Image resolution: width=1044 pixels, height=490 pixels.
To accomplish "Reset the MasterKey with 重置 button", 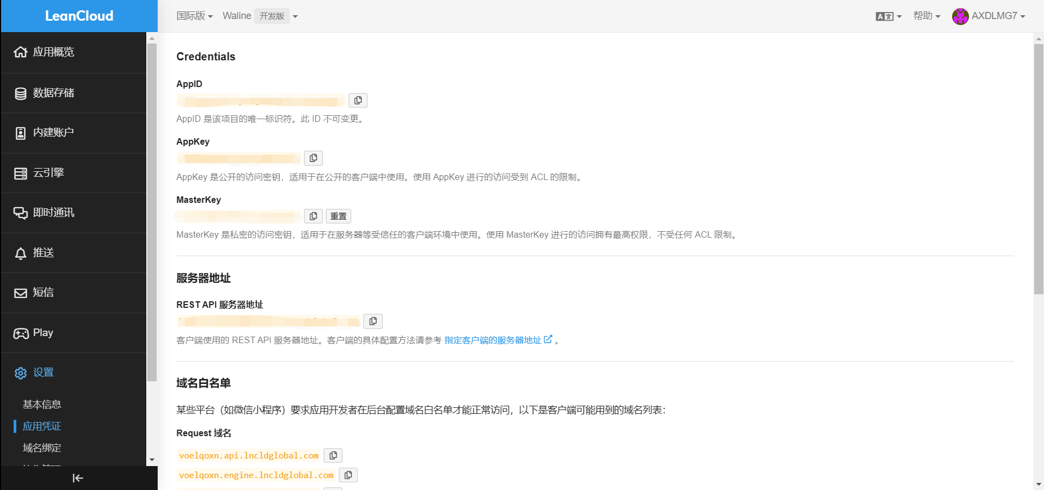I will click(x=338, y=216).
